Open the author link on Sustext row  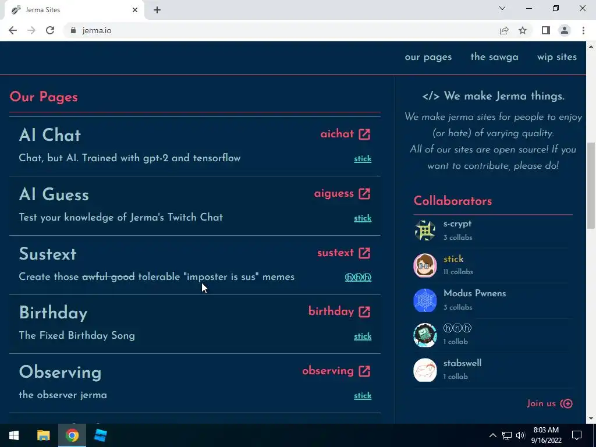[x=358, y=277]
